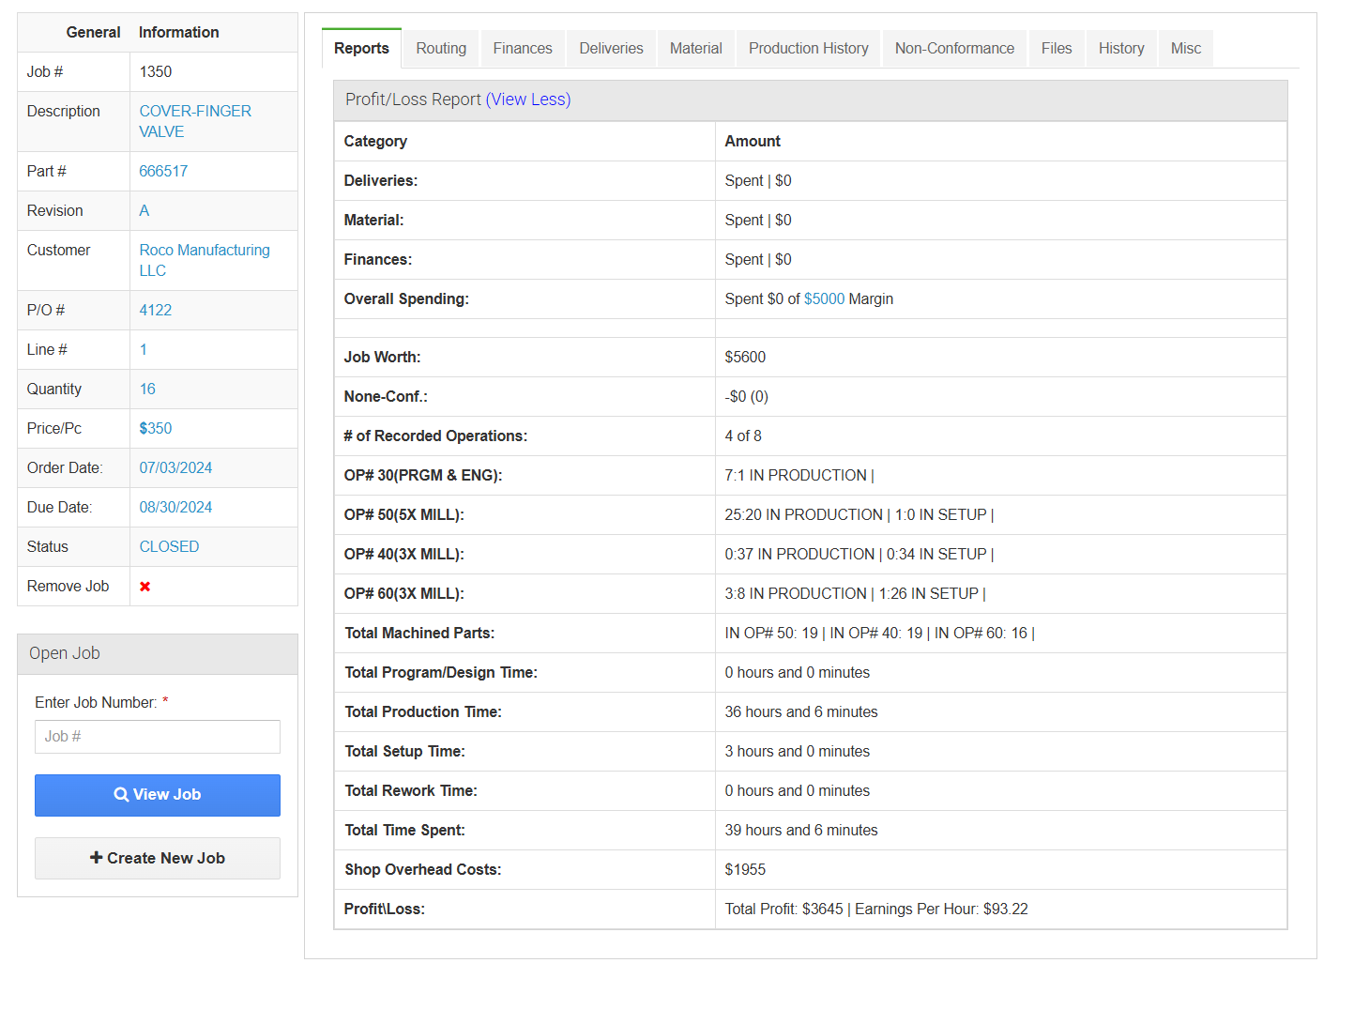The image size is (1369, 1009).
Task: Open the Material tab
Action: click(x=695, y=48)
